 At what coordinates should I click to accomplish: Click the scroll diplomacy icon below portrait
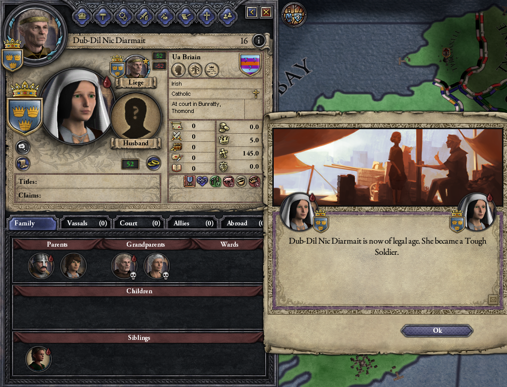pyautogui.click(x=23, y=164)
